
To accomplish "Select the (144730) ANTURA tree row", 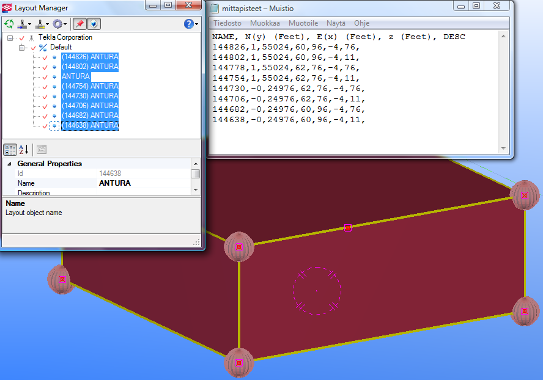I will click(x=90, y=96).
